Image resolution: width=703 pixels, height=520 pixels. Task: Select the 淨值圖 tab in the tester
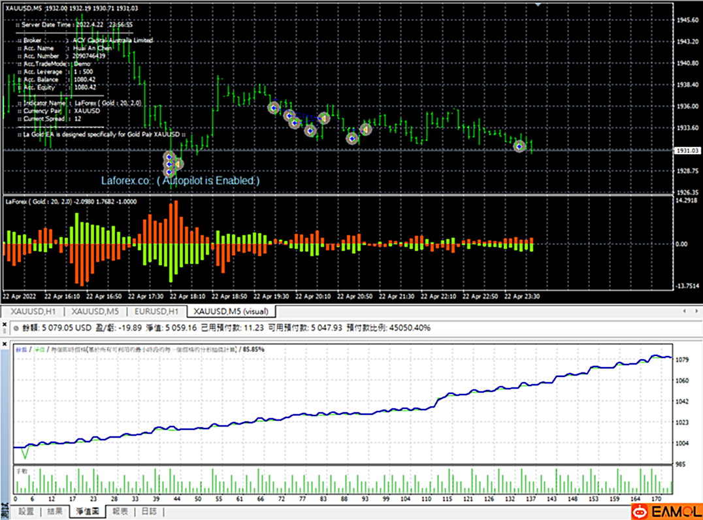(88, 511)
